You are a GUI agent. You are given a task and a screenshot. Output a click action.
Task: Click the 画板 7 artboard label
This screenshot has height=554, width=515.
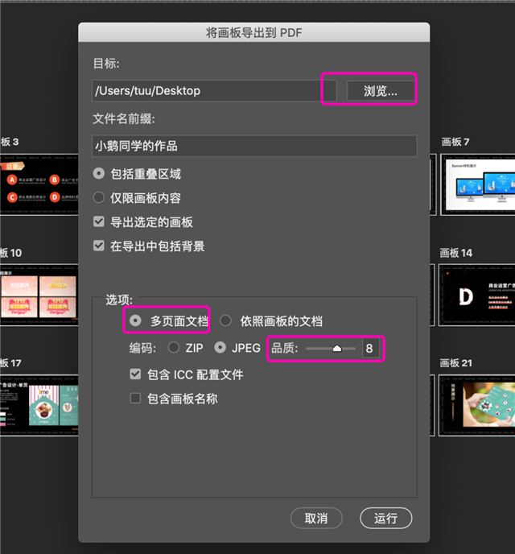(455, 142)
